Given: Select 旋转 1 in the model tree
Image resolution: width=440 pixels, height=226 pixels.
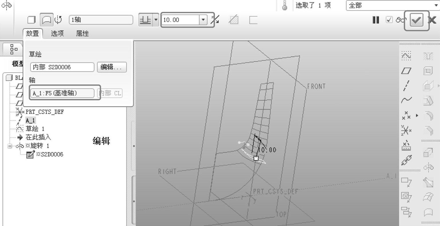Looking at the screenshot, I should click(39, 146).
